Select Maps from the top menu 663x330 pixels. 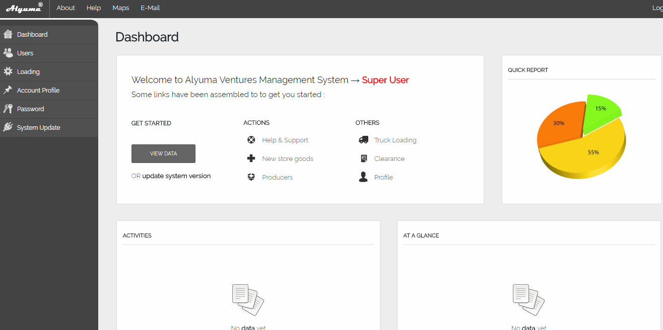(x=120, y=8)
